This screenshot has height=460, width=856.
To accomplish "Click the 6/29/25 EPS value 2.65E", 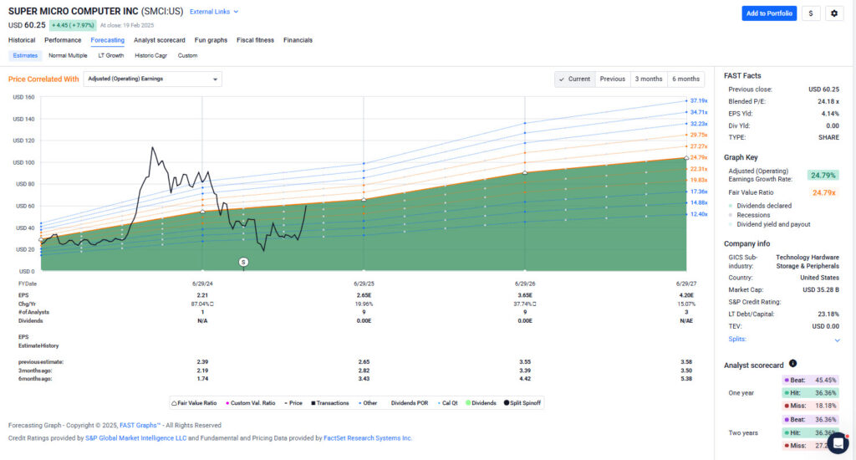I will (x=364, y=295).
